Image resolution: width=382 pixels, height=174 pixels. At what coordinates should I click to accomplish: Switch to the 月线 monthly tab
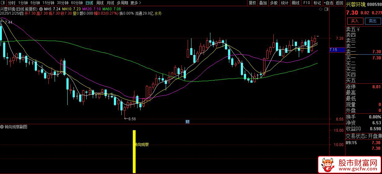(x=110, y=3)
